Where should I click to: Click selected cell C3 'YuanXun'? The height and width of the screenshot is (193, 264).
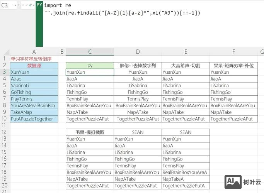90,72
